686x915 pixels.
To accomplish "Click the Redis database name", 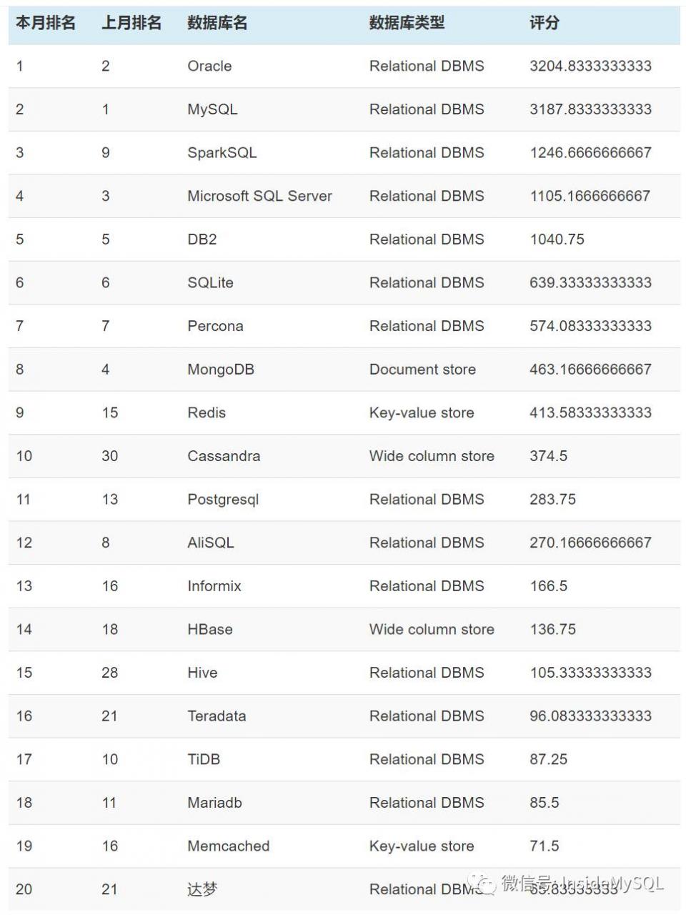I will click(x=207, y=412).
